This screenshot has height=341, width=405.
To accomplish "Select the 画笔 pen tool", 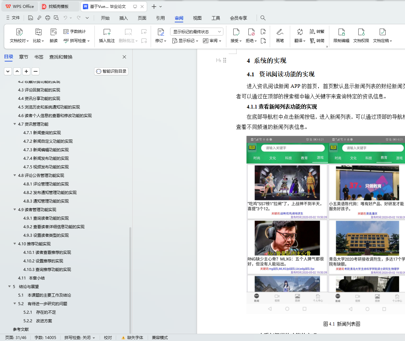I will 280,36.
